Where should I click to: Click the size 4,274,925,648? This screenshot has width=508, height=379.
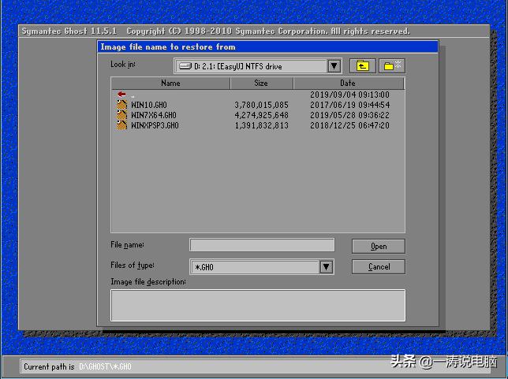[x=261, y=115]
